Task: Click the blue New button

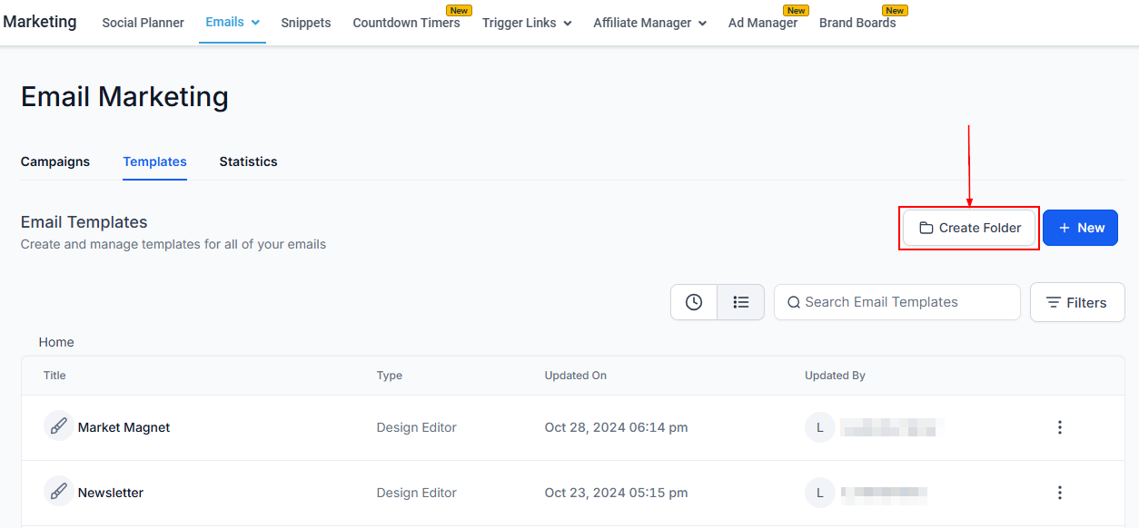Action: click(x=1080, y=228)
